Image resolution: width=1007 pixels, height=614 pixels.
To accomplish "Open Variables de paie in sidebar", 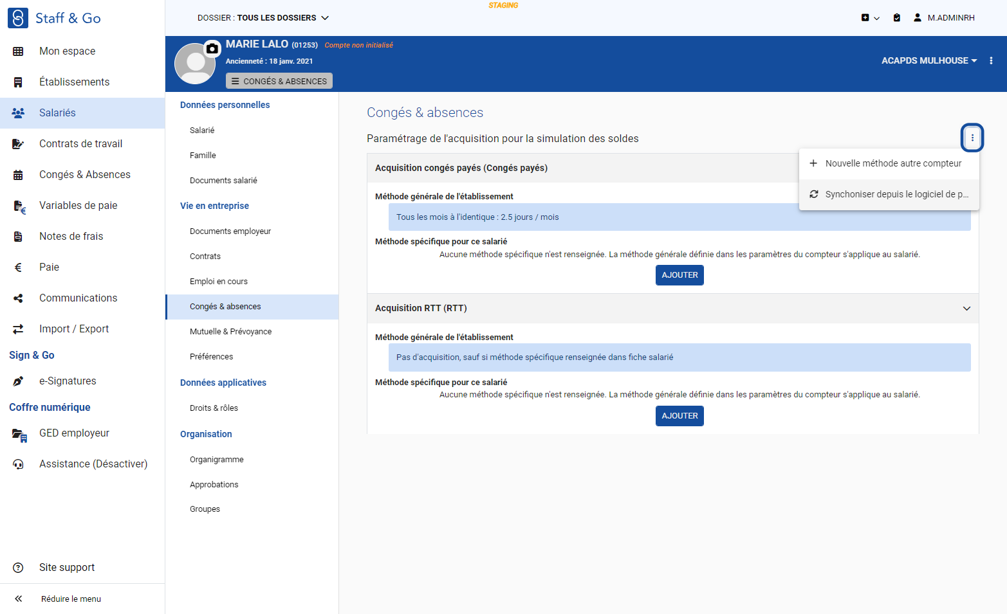I will [82, 206].
